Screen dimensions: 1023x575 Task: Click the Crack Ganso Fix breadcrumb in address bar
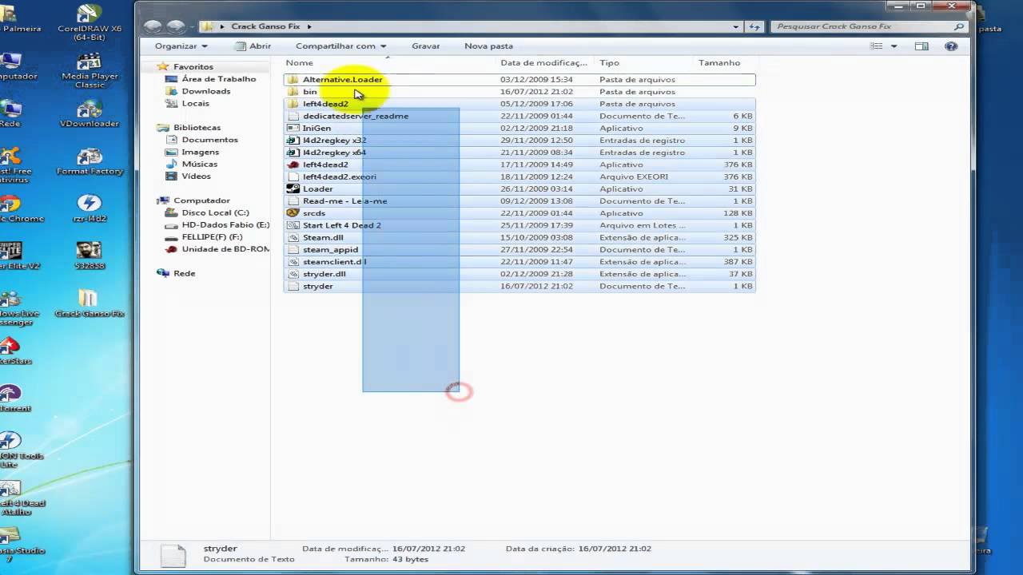[x=265, y=26]
